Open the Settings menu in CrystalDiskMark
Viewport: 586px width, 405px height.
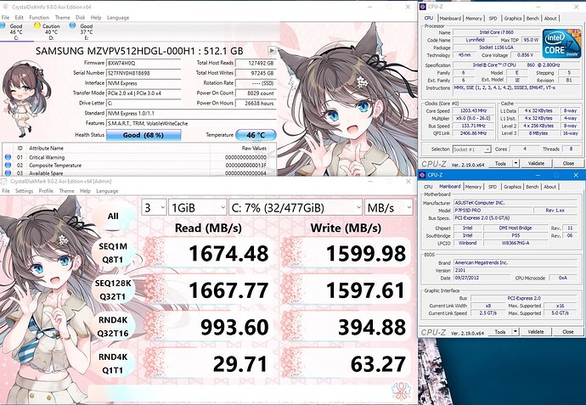point(25,191)
